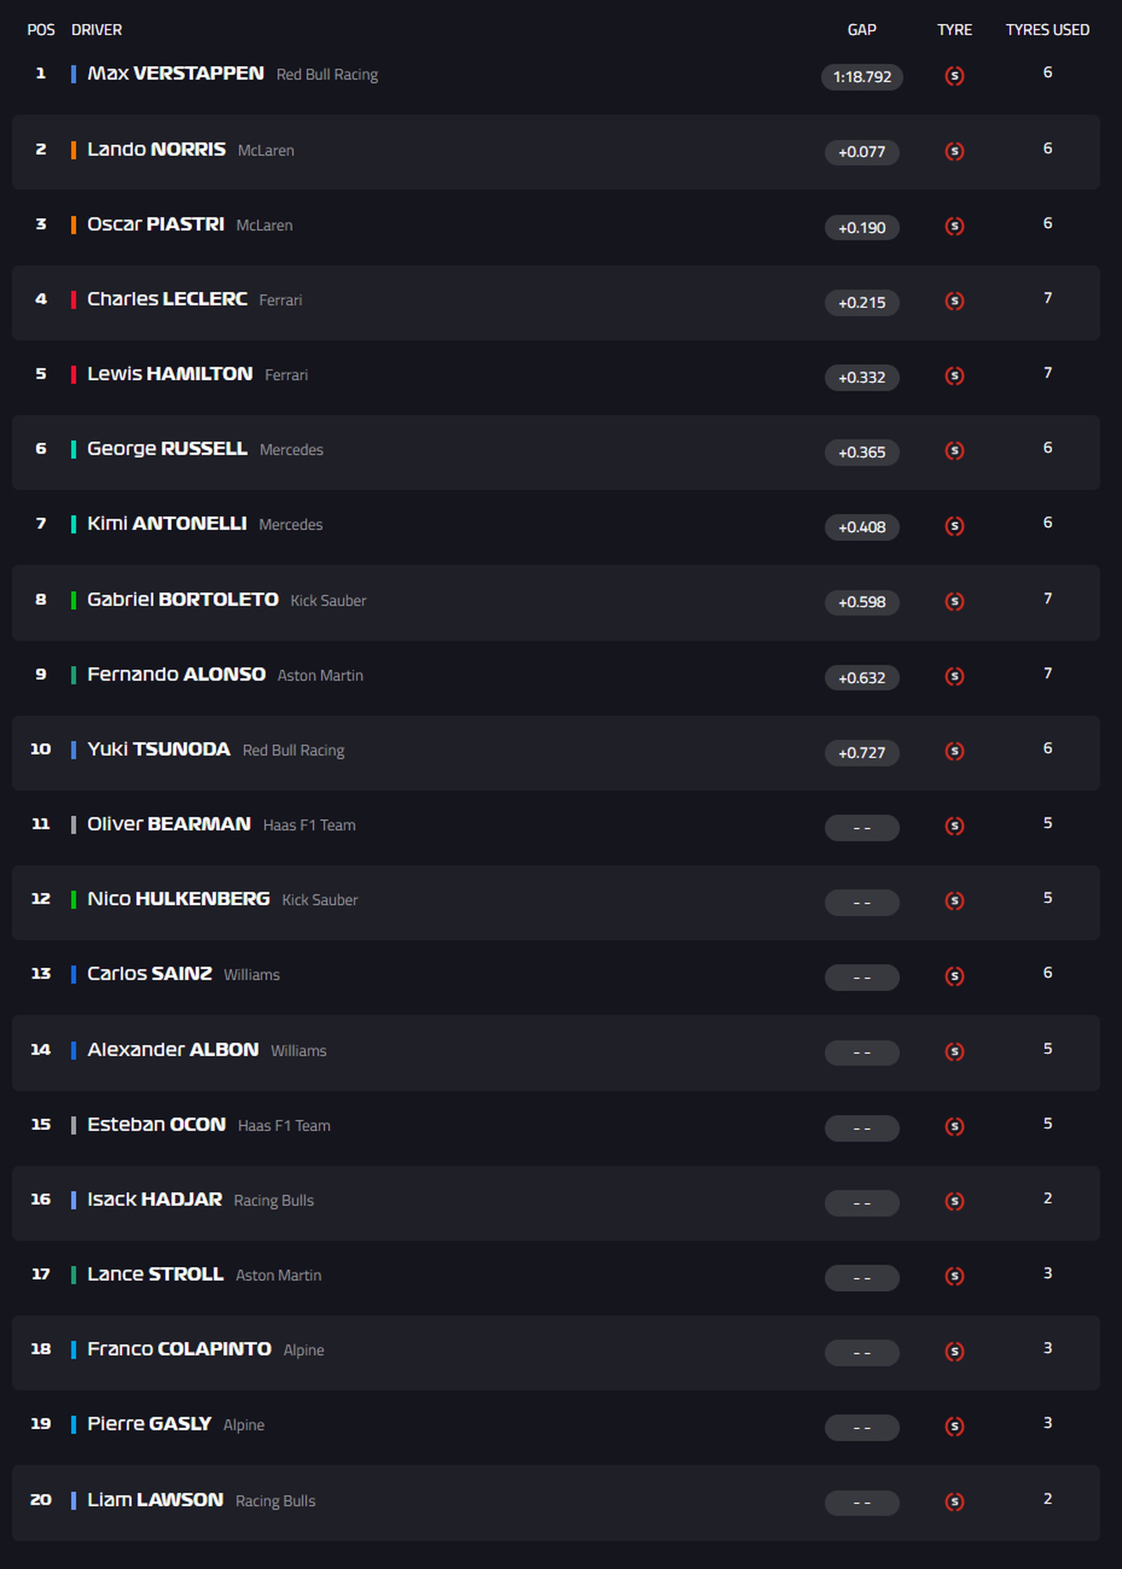Click Lawson's soft tyre icon
The width and height of the screenshot is (1122, 1569).
tap(954, 1502)
